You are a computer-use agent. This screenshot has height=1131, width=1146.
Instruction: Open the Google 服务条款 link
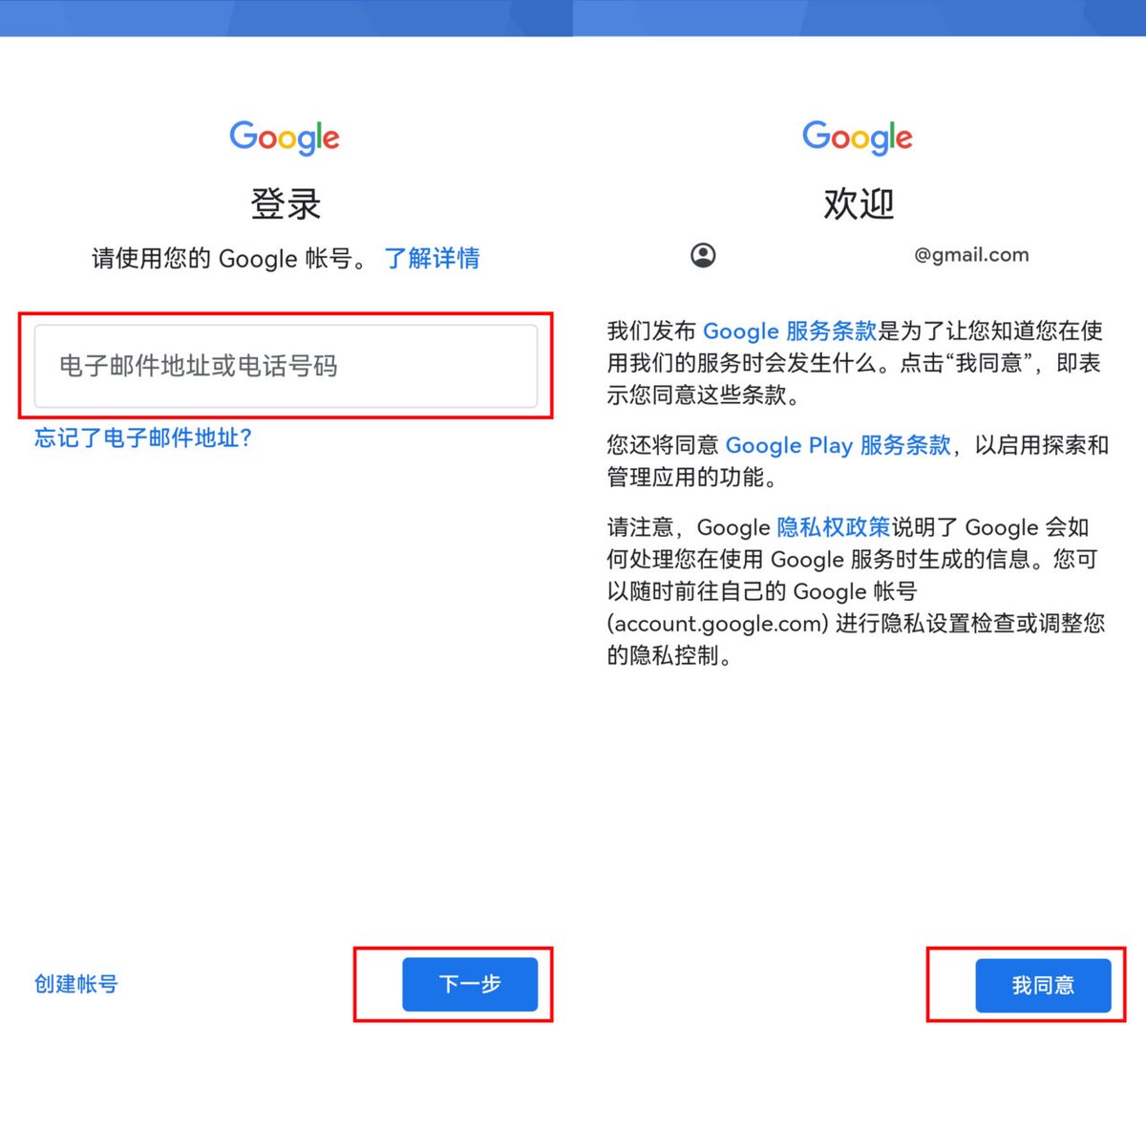(x=790, y=331)
